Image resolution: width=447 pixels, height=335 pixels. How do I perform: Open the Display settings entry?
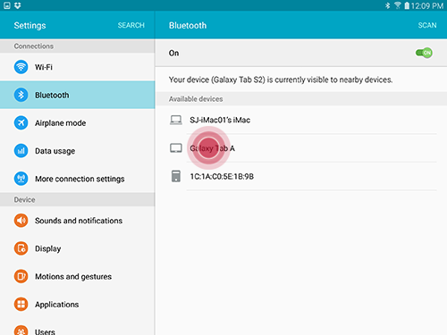pos(78,248)
